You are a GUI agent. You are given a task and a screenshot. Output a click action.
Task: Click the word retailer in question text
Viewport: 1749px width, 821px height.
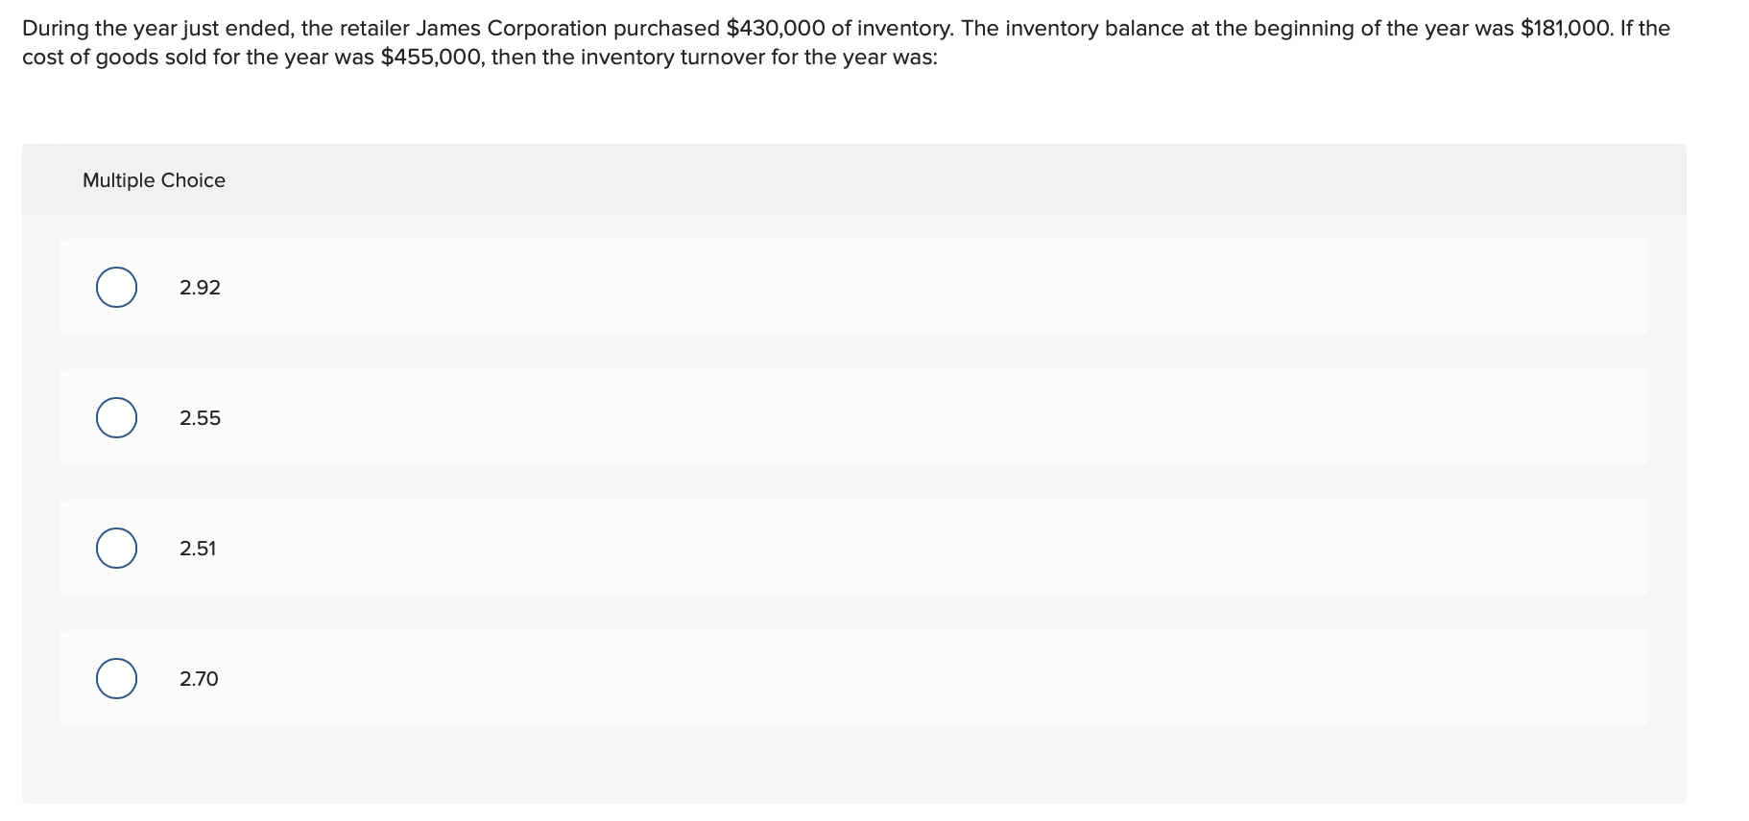[x=374, y=29]
